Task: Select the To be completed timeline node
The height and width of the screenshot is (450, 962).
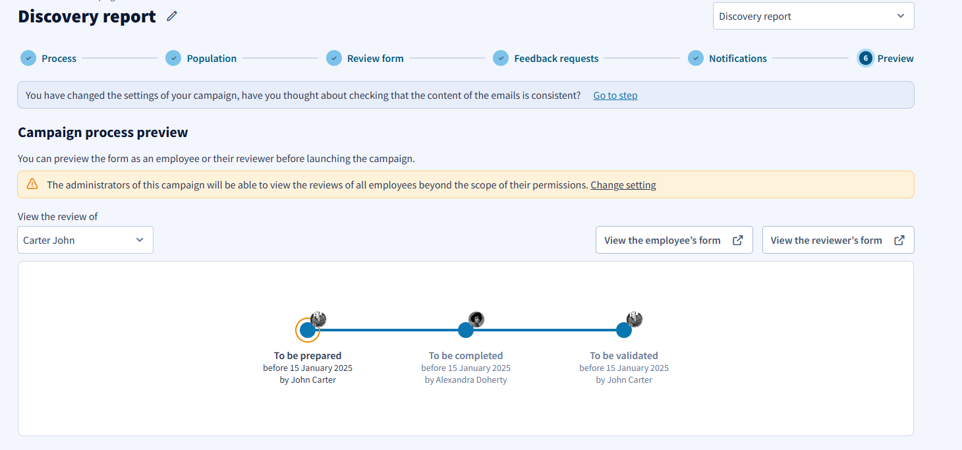Action: tap(466, 330)
